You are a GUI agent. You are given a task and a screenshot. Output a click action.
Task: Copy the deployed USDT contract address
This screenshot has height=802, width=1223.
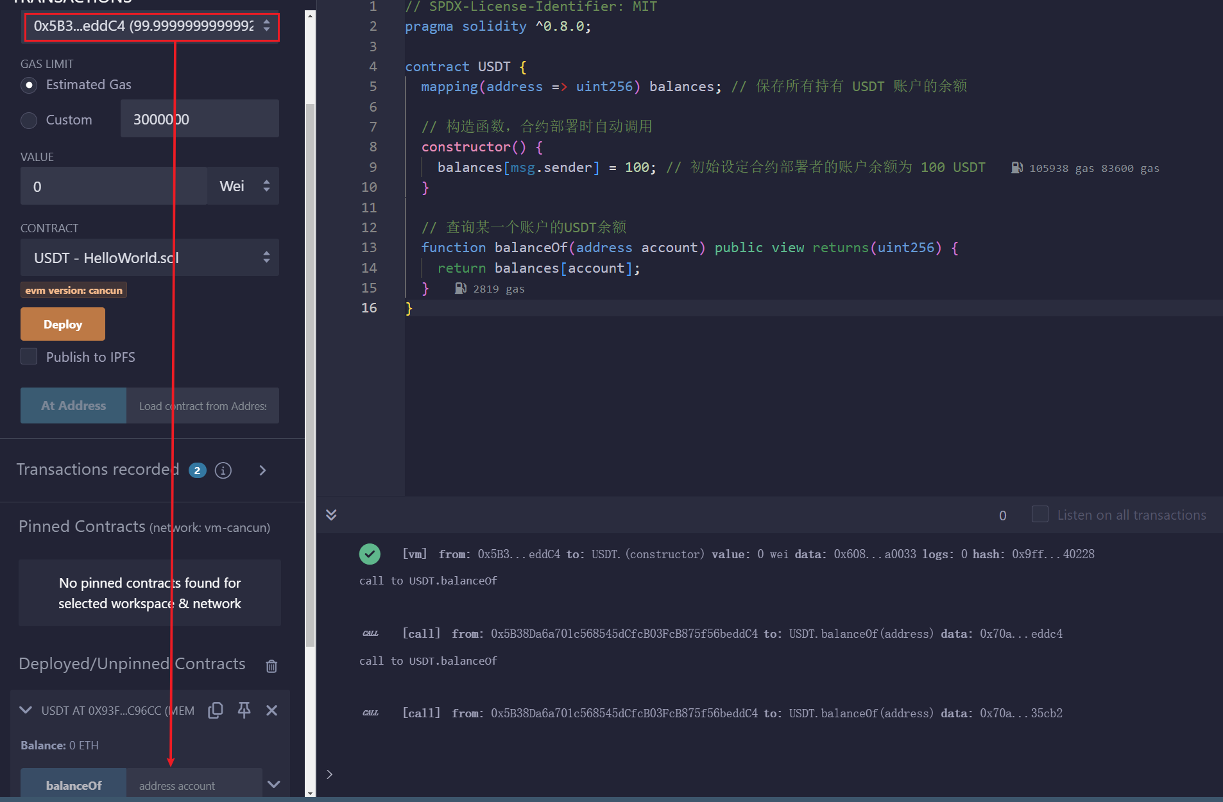click(x=216, y=710)
